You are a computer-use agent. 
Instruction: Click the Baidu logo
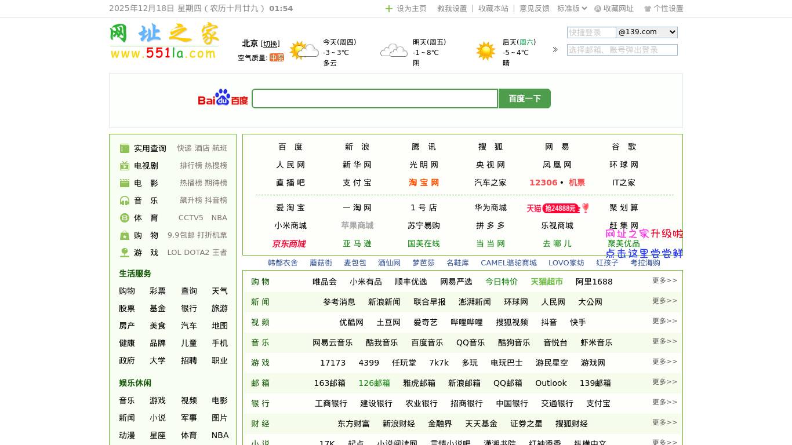pyautogui.click(x=223, y=98)
